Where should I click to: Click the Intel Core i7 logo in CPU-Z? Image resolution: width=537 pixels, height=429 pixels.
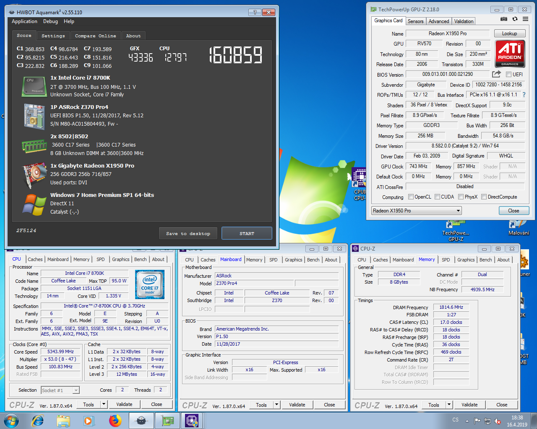pyautogui.click(x=150, y=284)
